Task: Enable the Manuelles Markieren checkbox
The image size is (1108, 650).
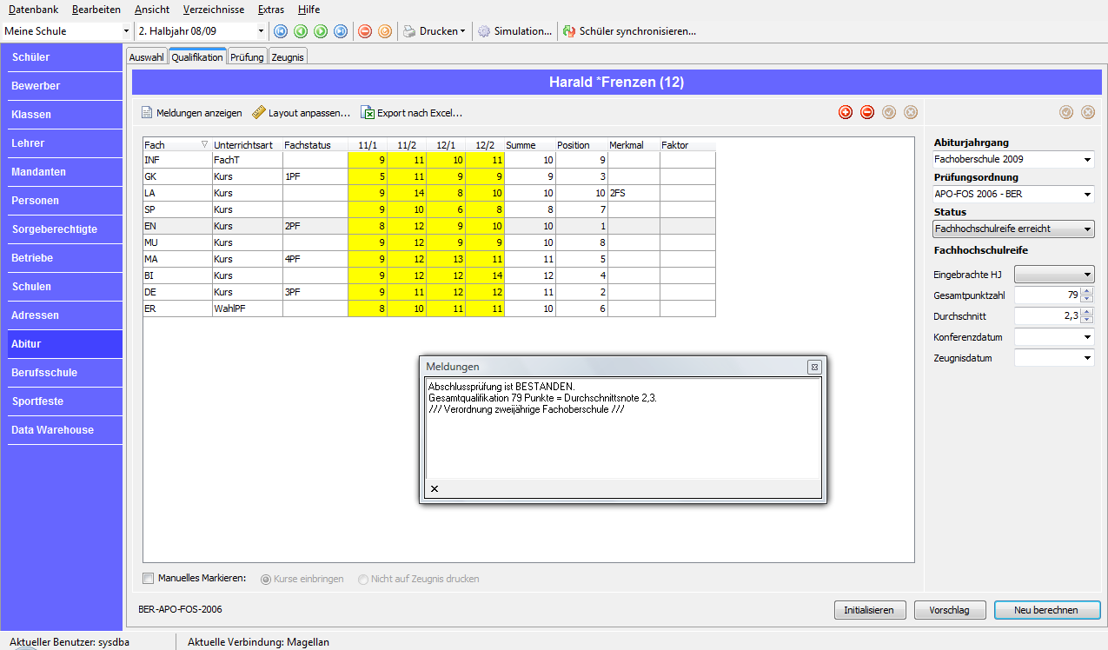Action: pos(148,578)
